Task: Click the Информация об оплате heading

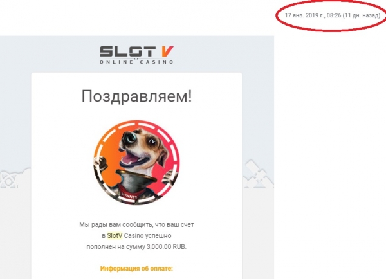Action: coord(136,269)
